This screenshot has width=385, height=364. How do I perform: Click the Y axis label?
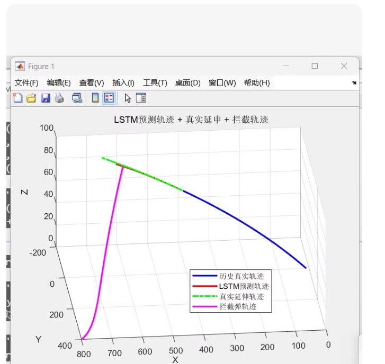[x=38, y=340]
